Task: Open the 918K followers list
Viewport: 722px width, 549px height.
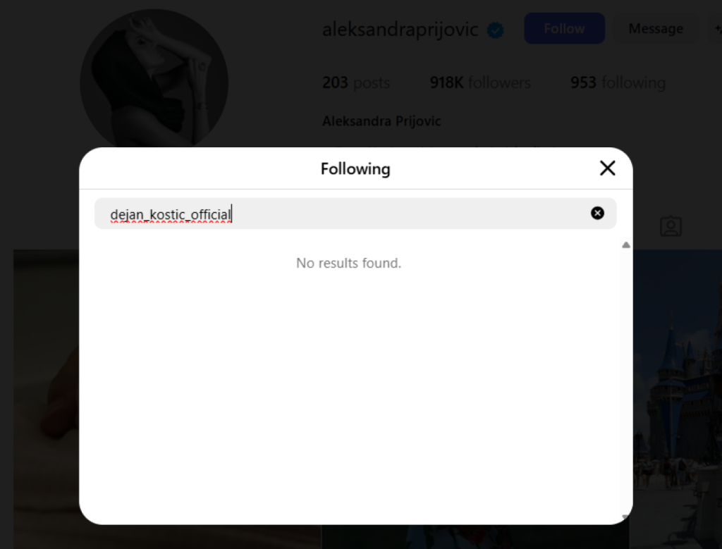Action: pos(479,82)
